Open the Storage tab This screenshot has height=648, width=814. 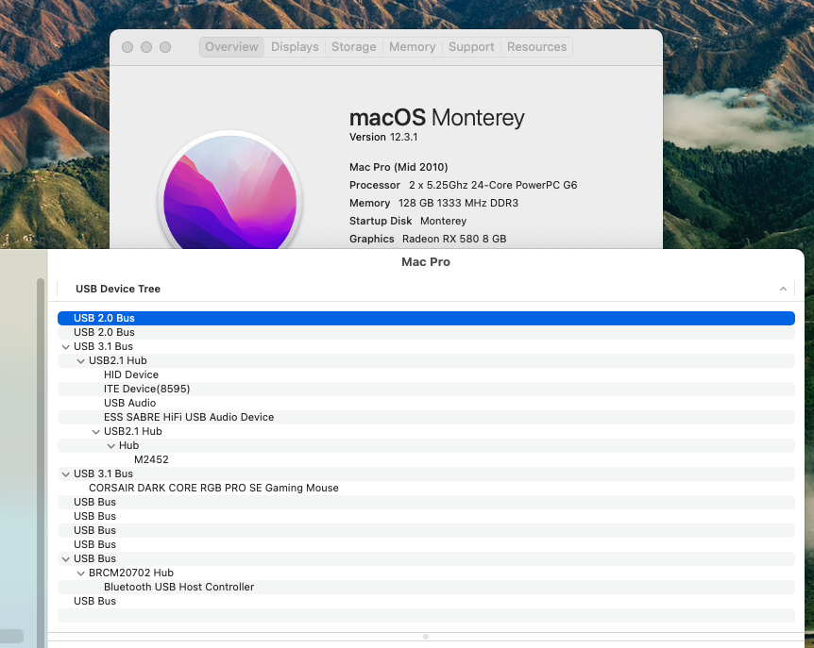click(354, 47)
